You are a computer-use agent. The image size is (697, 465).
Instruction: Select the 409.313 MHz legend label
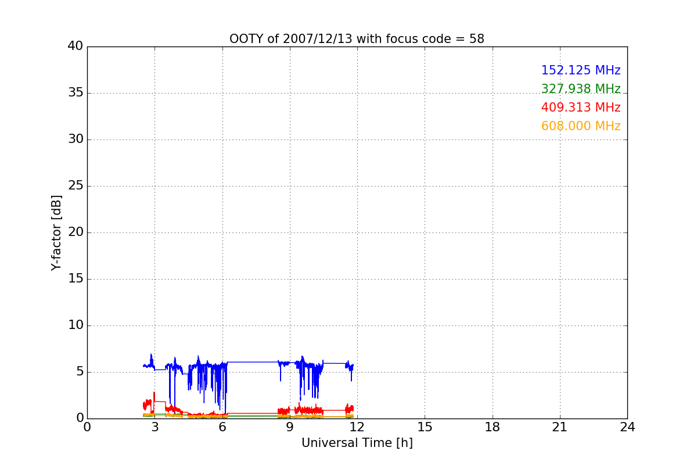click(581, 108)
